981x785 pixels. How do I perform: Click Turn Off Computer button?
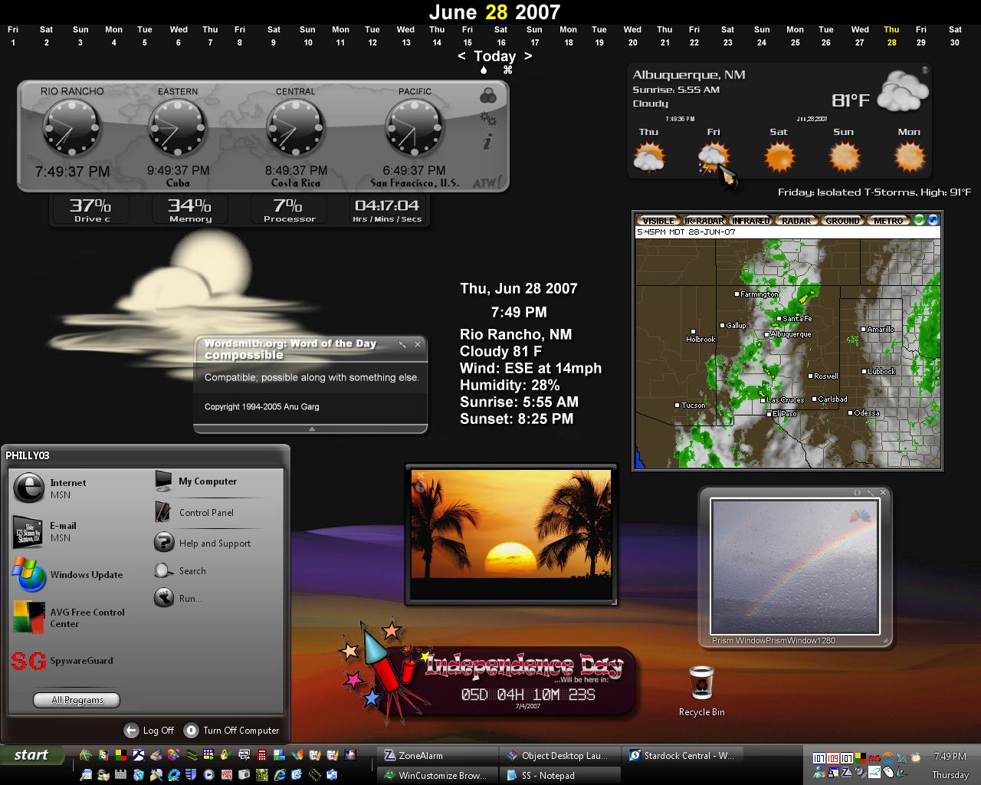point(231,731)
